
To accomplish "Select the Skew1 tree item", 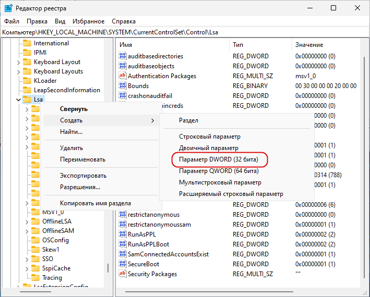I will pyautogui.click(x=51, y=250).
